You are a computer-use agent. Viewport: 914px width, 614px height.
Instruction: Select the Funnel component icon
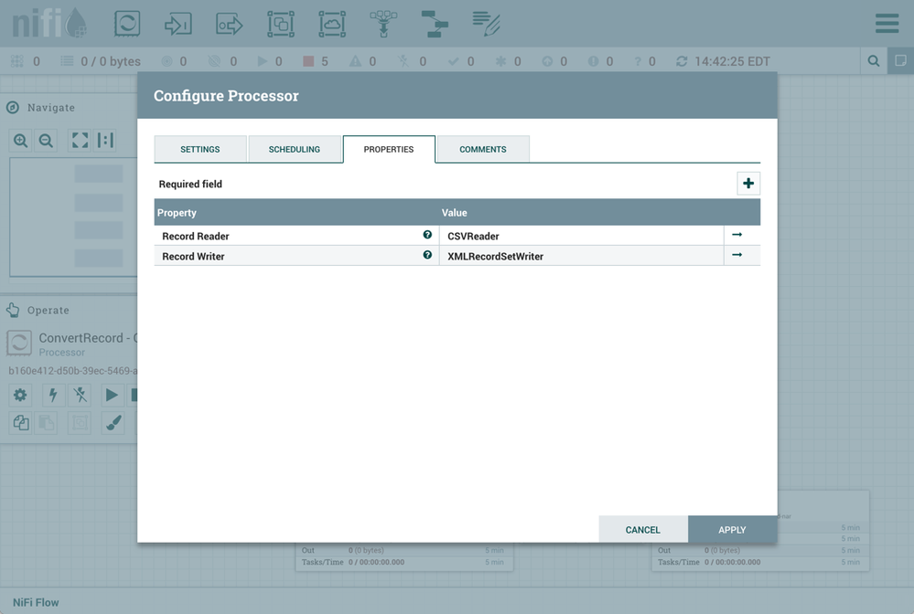coord(383,24)
